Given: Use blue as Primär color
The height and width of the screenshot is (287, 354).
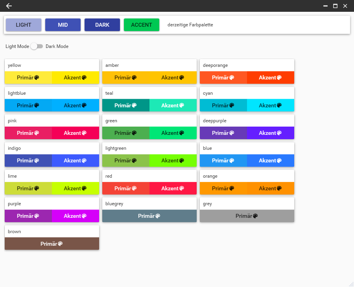Looking at the screenshot, I should tap(223, 161).
